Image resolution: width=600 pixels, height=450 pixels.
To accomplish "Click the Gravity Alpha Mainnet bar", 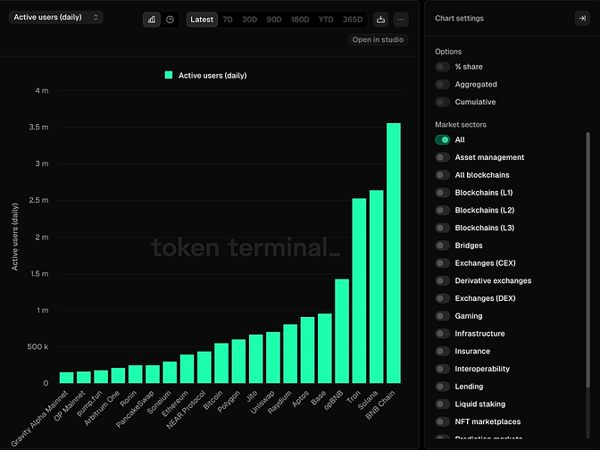I will 67,378.
